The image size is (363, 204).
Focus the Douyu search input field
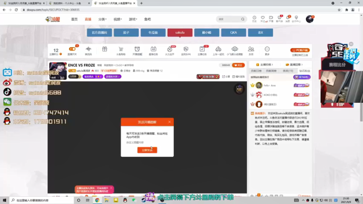(229, 19)
